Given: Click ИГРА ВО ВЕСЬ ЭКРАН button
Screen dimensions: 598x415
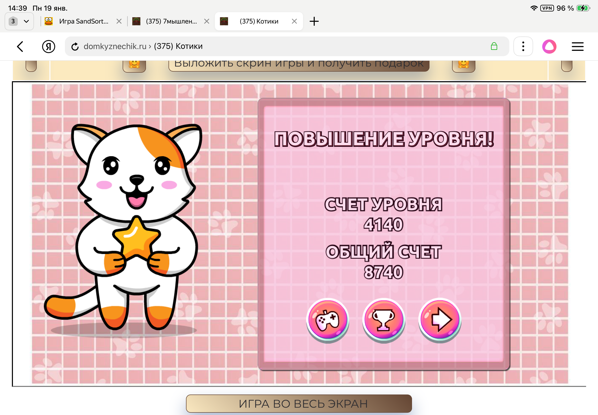Looking at the screenshot, I should pyautogui.click(x=298, y=403).
